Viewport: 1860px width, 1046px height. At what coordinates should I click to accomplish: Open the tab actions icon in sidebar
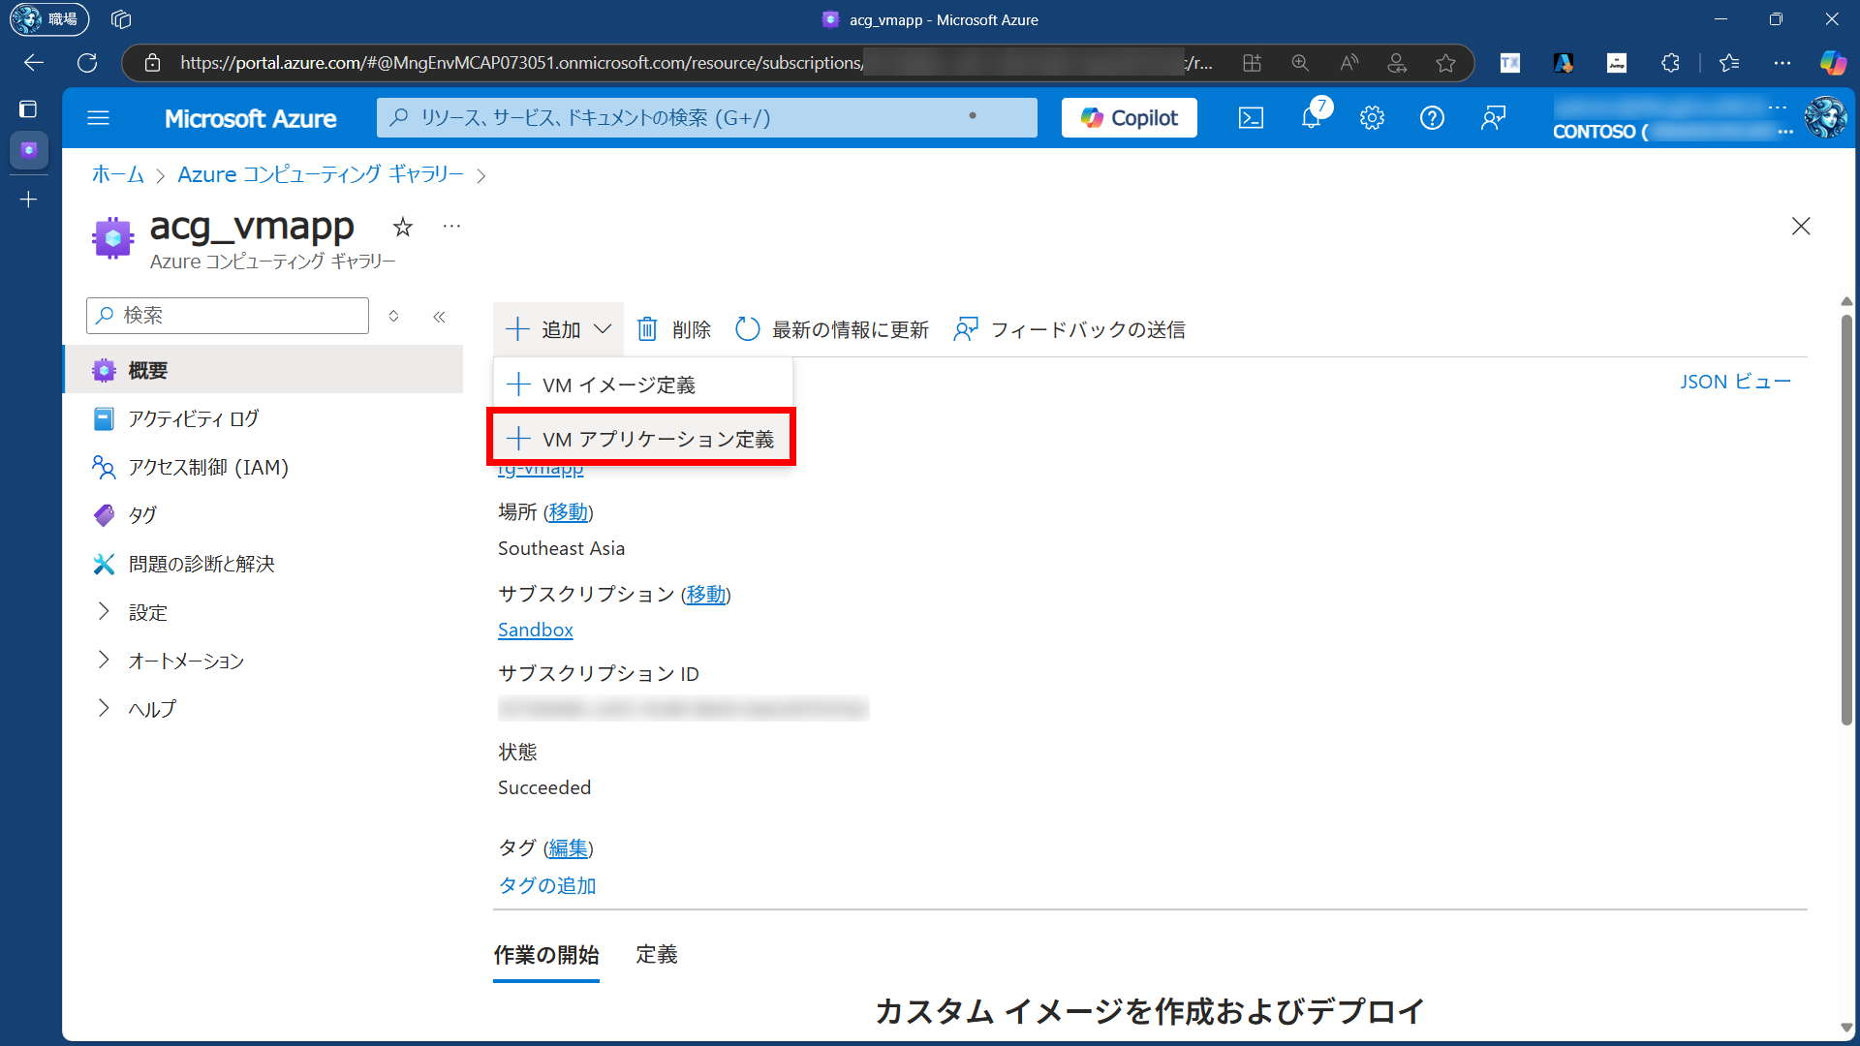click(28, 109)
